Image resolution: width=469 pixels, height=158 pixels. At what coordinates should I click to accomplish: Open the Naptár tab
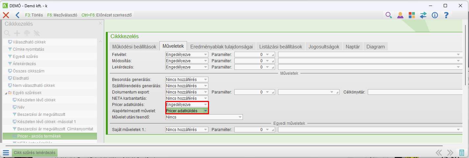tap(353, 47)
